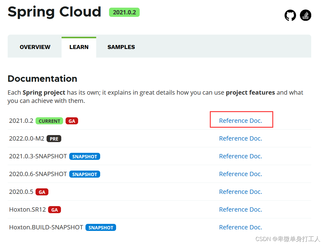Click the SNAPSHOT badge for Hoxton.BUILD-SNAPSHOT
Viewport: 325px width, 245px height.
tap(101, 227)
